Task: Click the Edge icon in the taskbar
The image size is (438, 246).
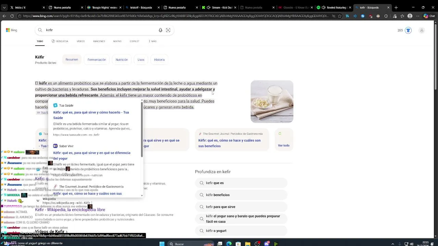Action: [x=229, y=244]
